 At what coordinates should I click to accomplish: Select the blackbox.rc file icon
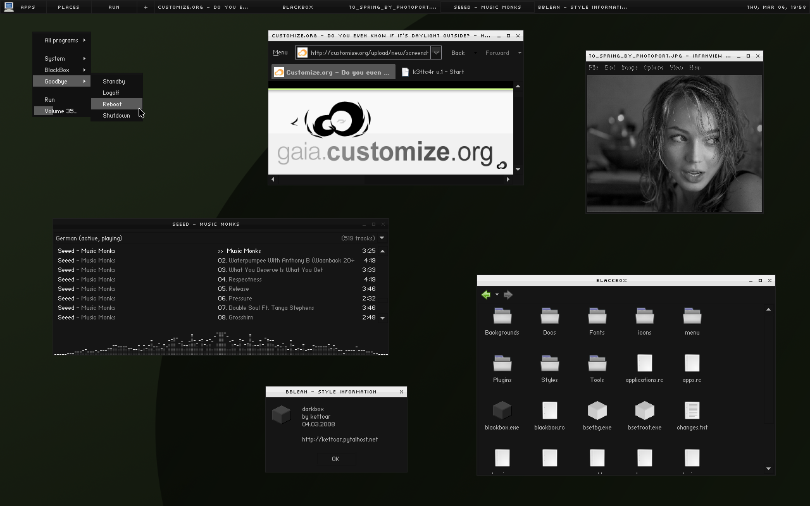point(549,410)
